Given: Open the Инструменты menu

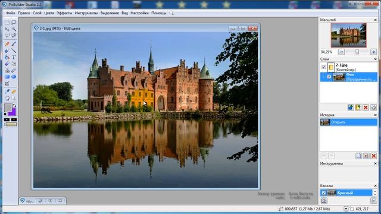Looking at the screenshot, I should pyautogui.click(x=86, y=13).
